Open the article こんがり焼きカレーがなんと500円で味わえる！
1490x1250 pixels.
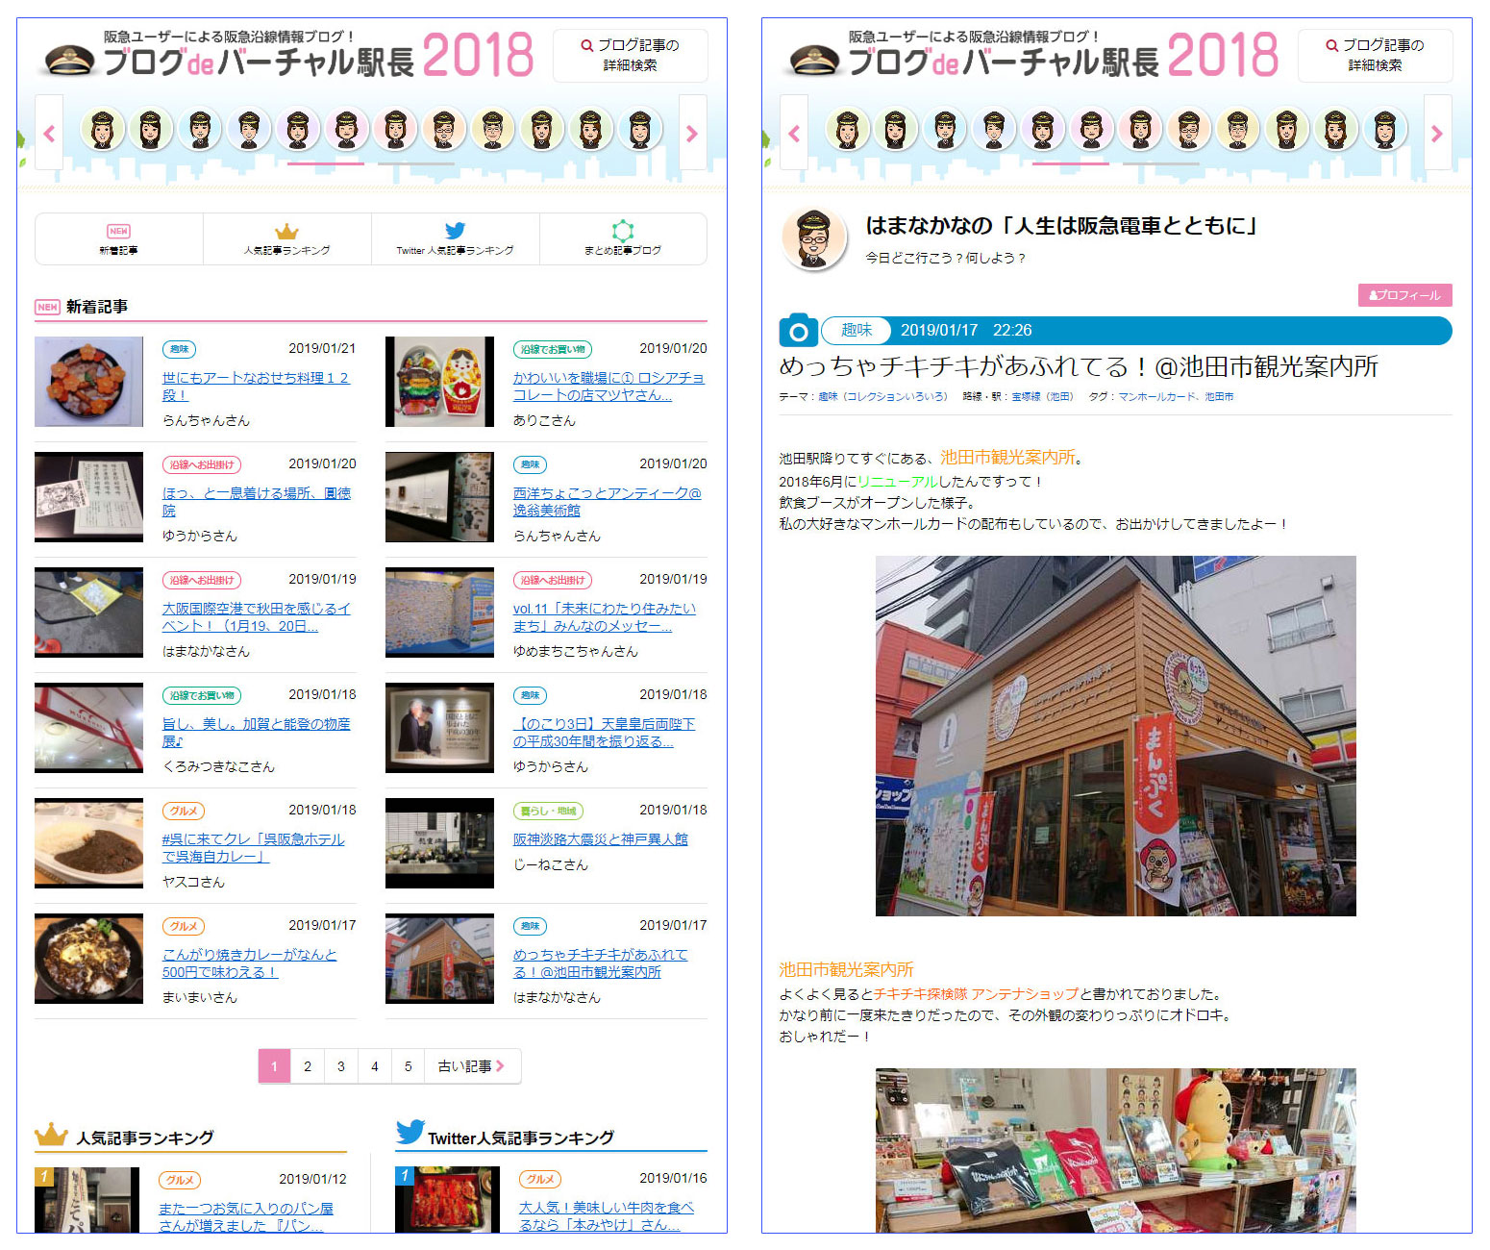250,962
